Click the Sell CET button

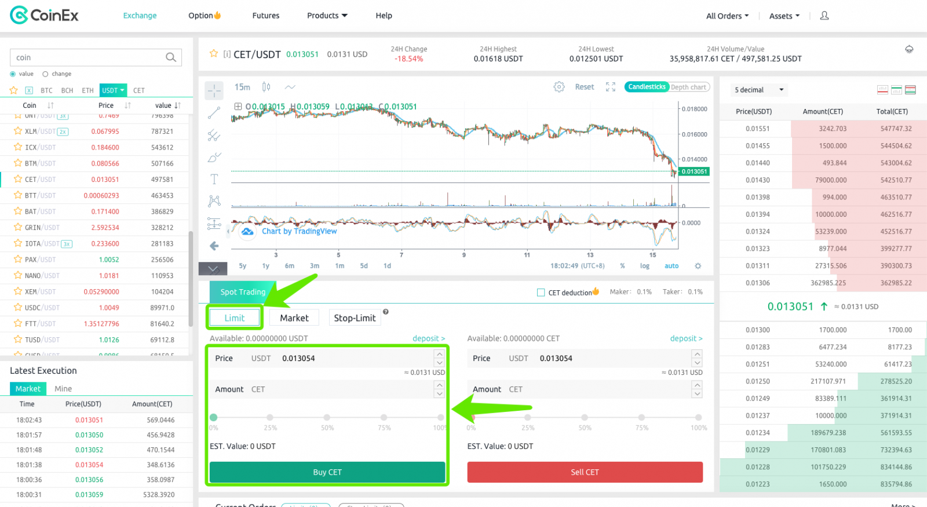point(585,472)
